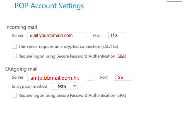195x126 pixels.
Task: Click the Port label beside outgoing server
Action: [104, 77]
